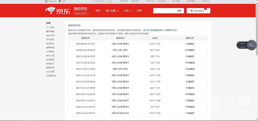This screenshot has width=258, height=121.
Task: Click the JD dog mascot logo
Action: coord(50,10)
